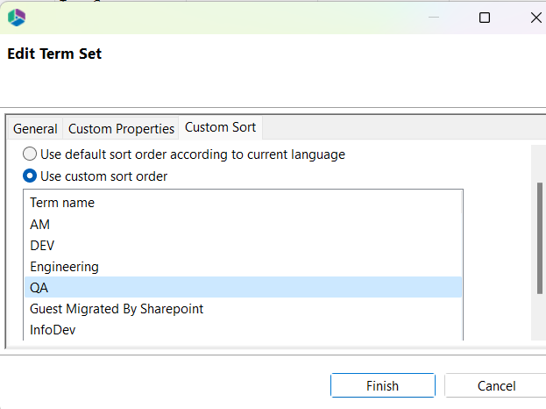
Task: Choose the InfoDev term row
Action: (53, 330)
